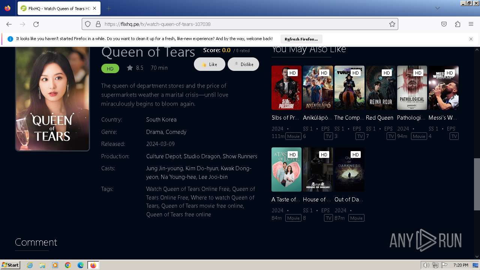The width and height of the screenshot is (480, 270).
Task: Open cast member Na Young-hee
Action: pos(178,177)
